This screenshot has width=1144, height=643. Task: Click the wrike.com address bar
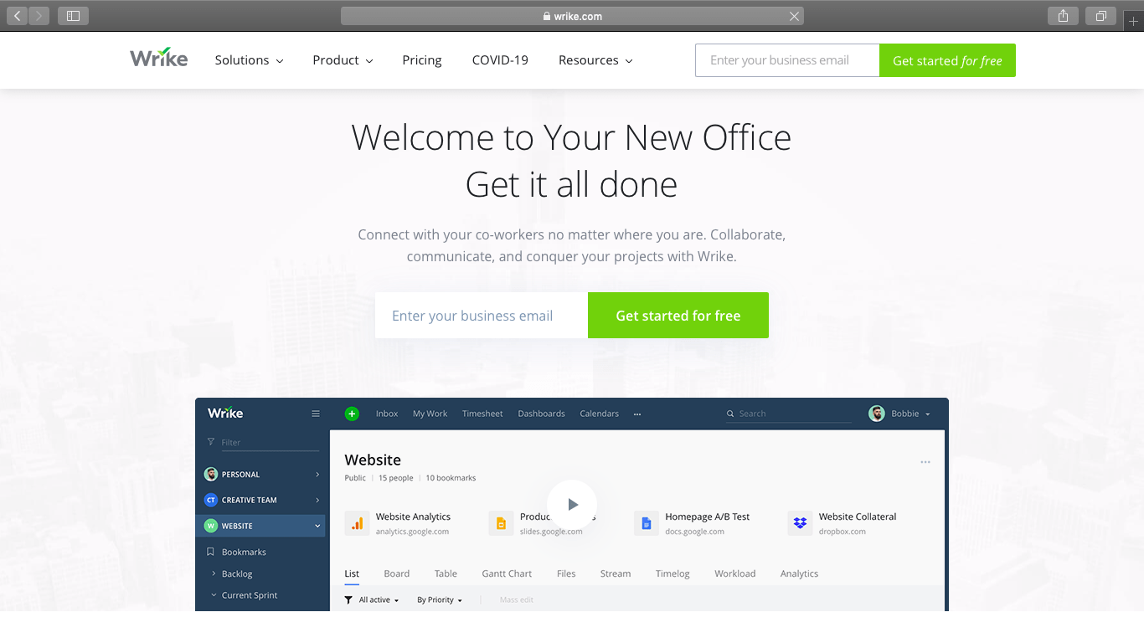coord(572,16)
